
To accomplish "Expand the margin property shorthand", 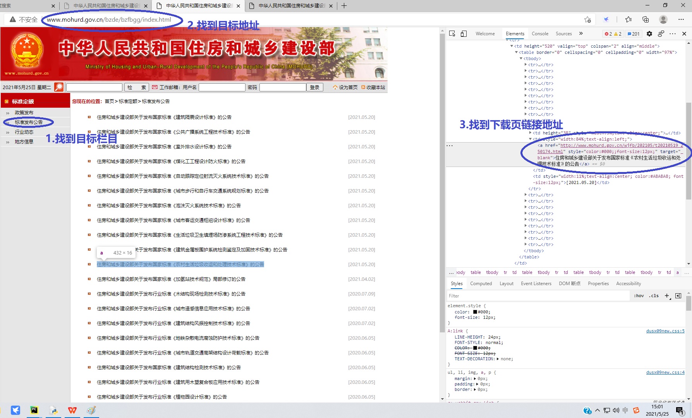I will click(475, 378).
